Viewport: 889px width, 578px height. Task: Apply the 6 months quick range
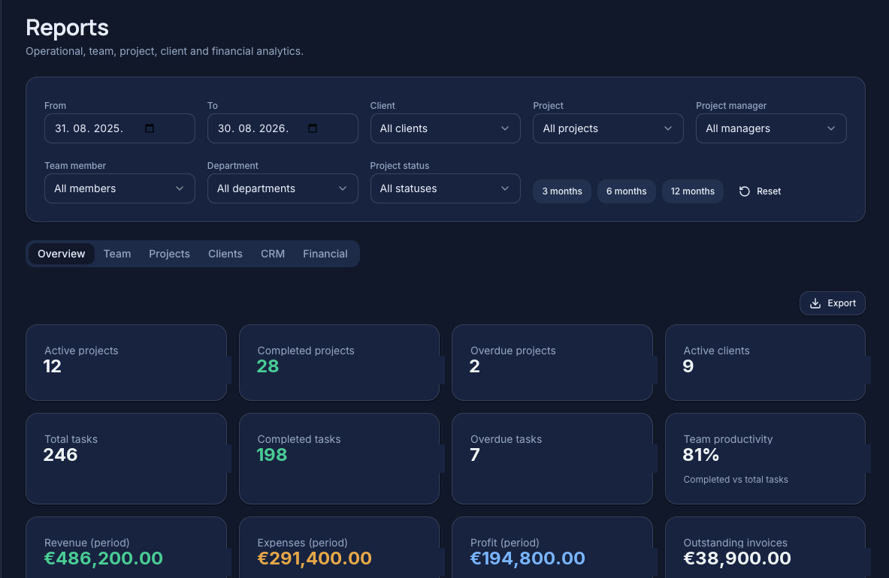627,191
